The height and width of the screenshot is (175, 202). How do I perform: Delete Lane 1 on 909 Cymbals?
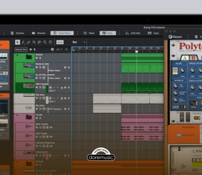[69, 87]
